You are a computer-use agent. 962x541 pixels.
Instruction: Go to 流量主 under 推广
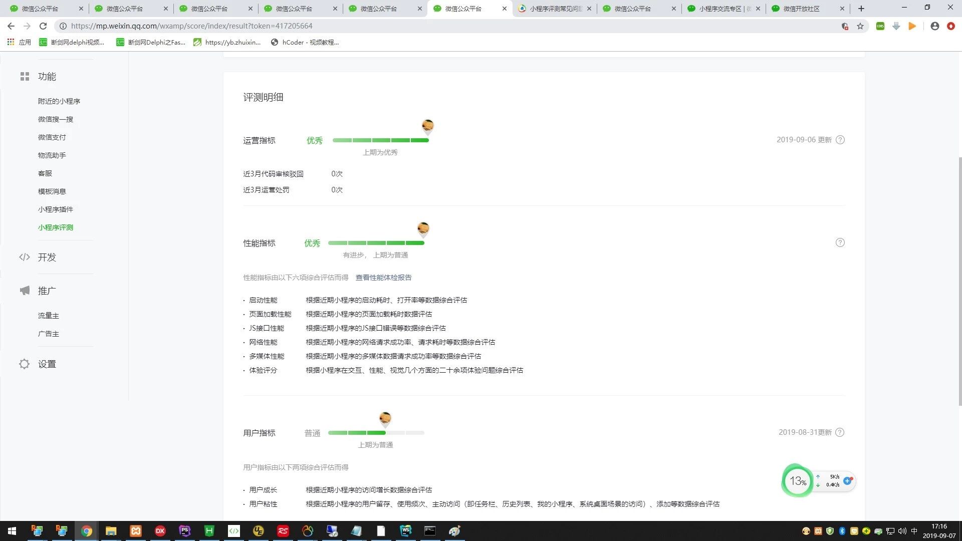pyautogui.click(x=48, y=316)
